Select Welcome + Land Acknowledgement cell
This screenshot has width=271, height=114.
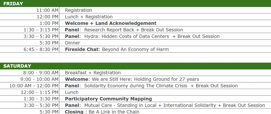165,23
